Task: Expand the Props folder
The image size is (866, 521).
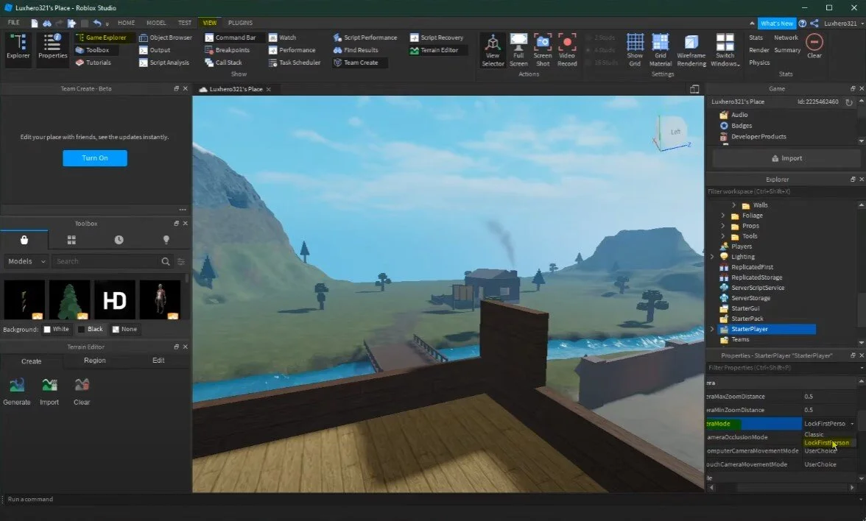Action: (723, 227)
